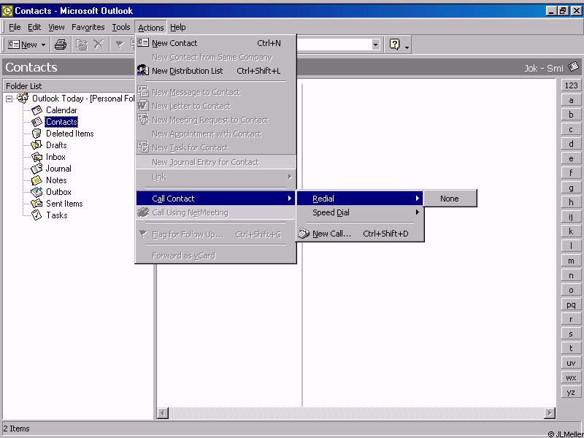
Task: Open the Find a Contact combo box arrow
Action: click(x=375, y=45)
